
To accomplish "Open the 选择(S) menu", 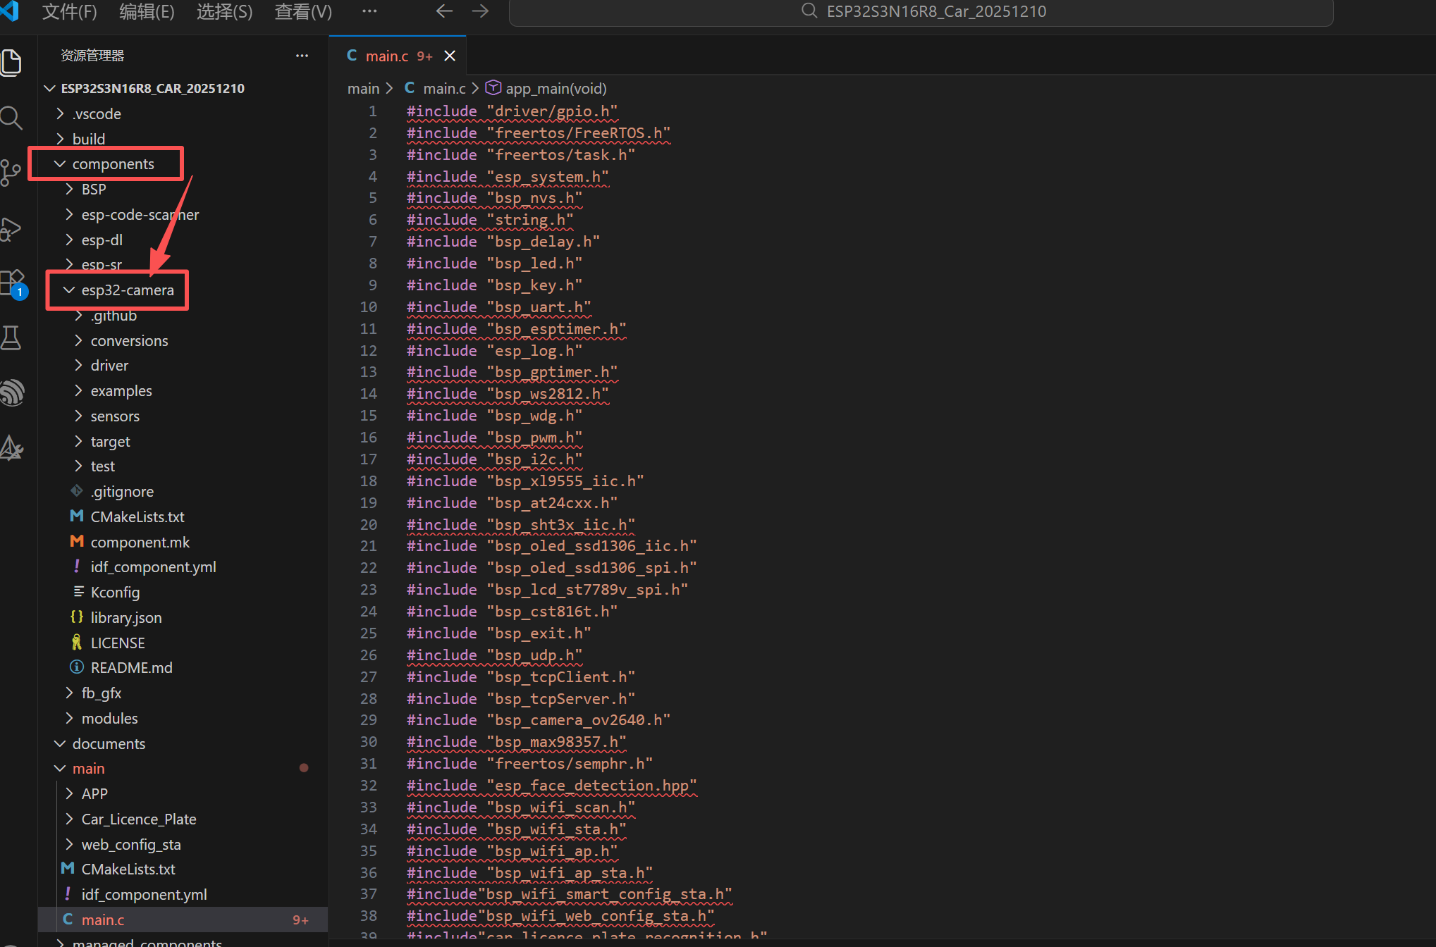I will coord(224,11).
